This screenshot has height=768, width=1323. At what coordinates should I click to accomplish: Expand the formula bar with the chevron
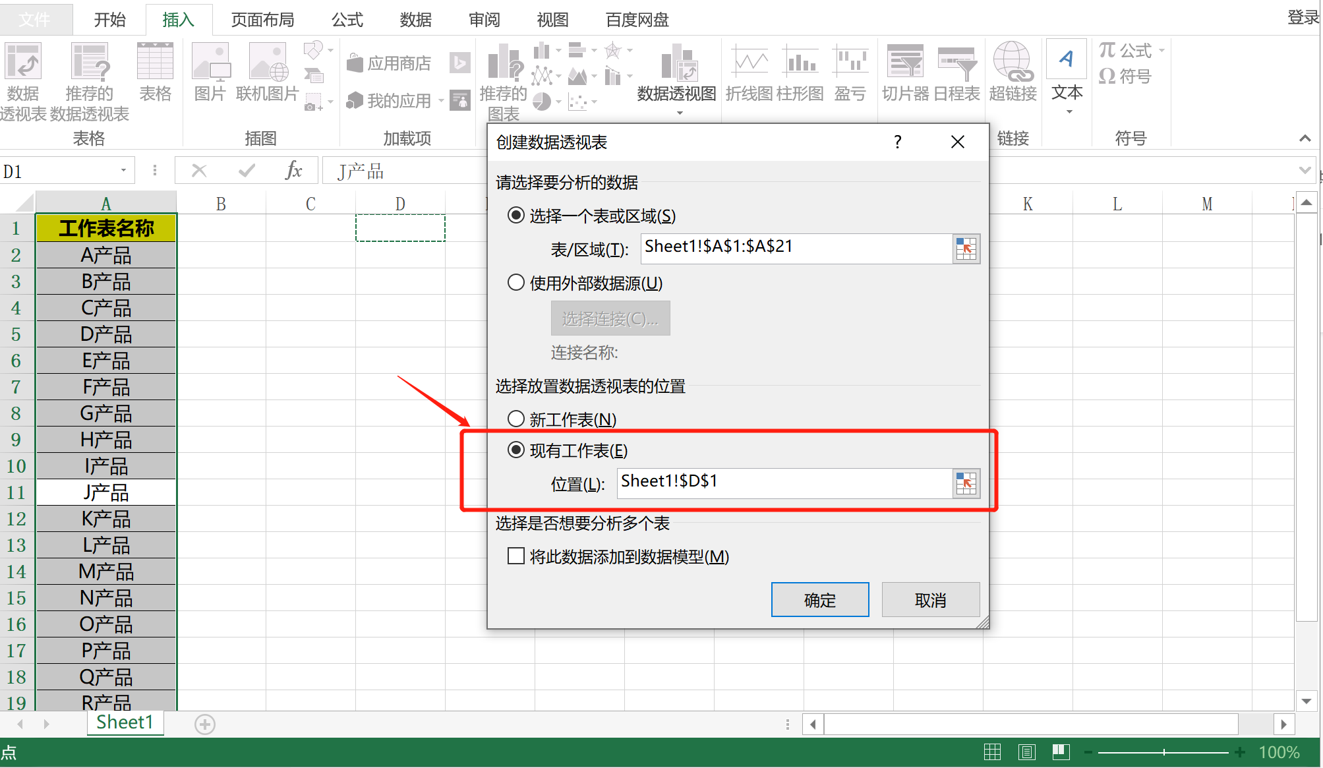[x=1305, y=170]
